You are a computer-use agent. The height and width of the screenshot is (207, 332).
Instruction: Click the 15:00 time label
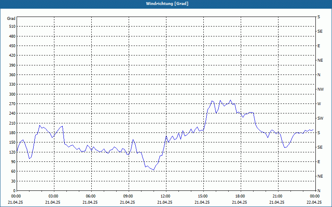coord(202,196)
